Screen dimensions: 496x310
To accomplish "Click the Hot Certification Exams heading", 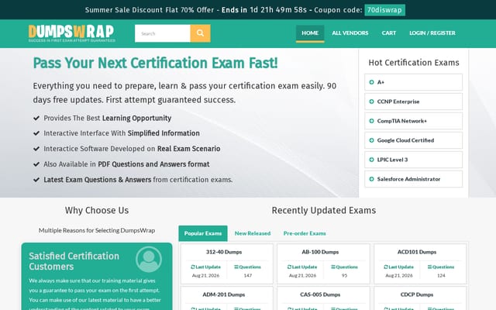I will 414,63.
